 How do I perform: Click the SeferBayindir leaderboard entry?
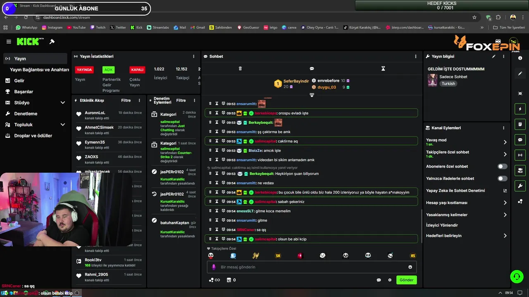point(292,84)
